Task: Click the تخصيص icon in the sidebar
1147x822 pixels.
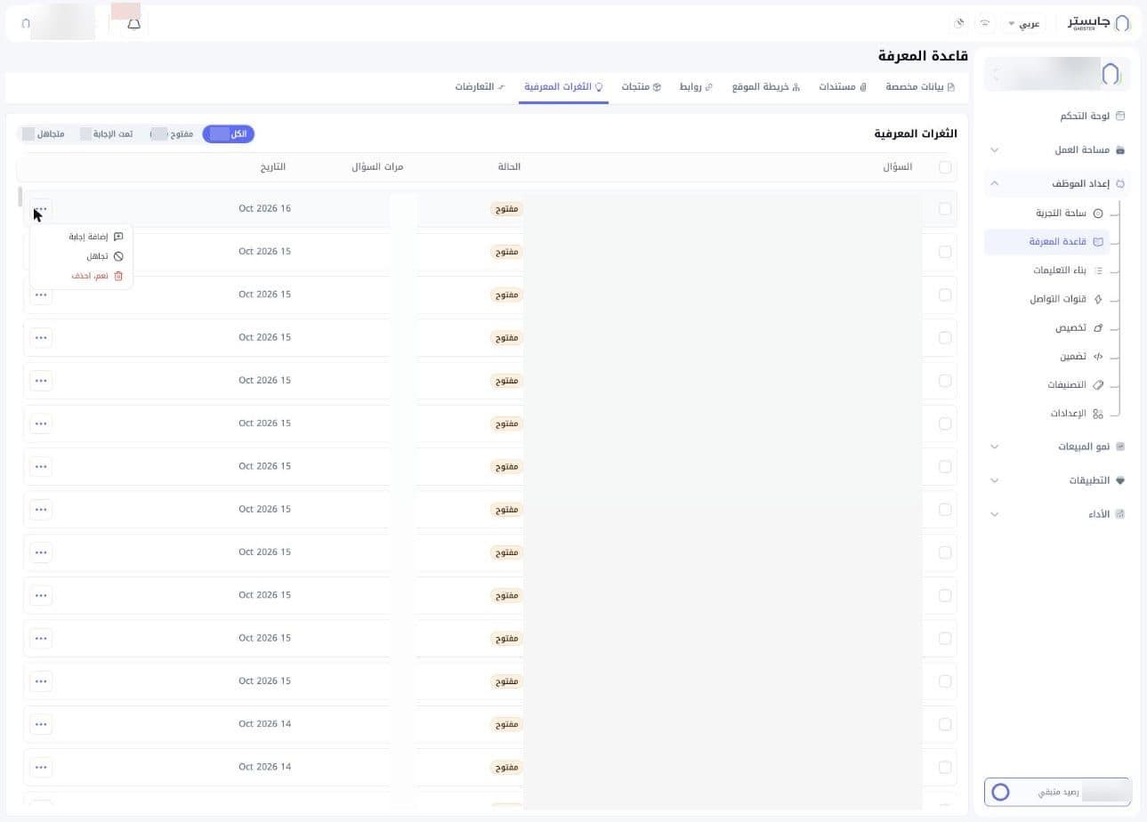Action: tap(1098, 327)
